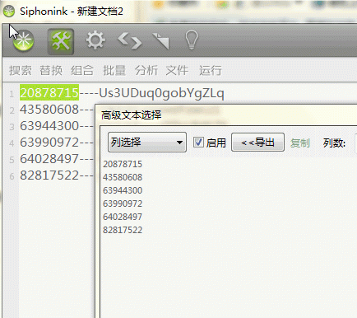This screenshot has width=357, height=318.
Task: Open the 替换 menu
Action: tap(51, 71)
